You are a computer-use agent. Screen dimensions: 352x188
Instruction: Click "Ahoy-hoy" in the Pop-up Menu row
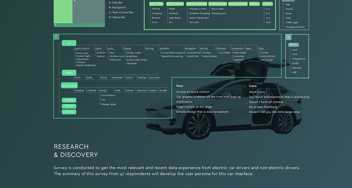click(x=142, y=90)
